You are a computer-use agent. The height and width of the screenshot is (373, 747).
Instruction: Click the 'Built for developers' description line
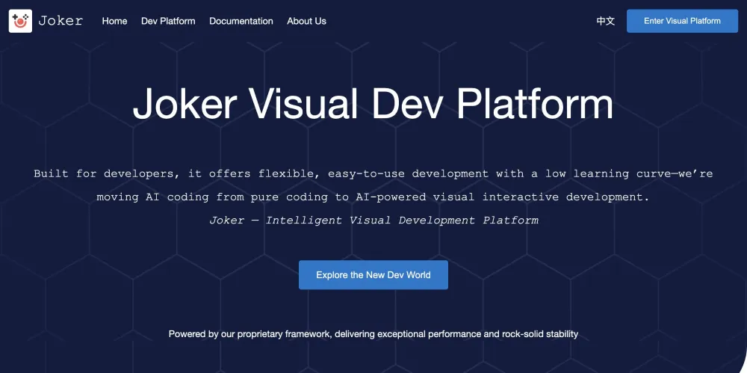373,173
